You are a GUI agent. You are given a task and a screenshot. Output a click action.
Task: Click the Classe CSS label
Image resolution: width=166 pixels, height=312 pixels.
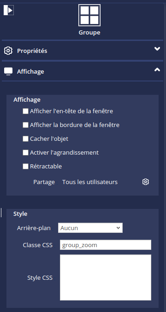tap(38, 245)
